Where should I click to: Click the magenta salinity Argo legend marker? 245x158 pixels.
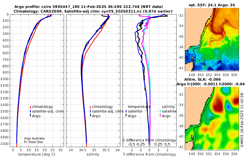(x=160, y=116)
